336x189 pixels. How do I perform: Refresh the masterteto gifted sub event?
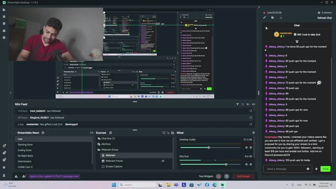251,124
